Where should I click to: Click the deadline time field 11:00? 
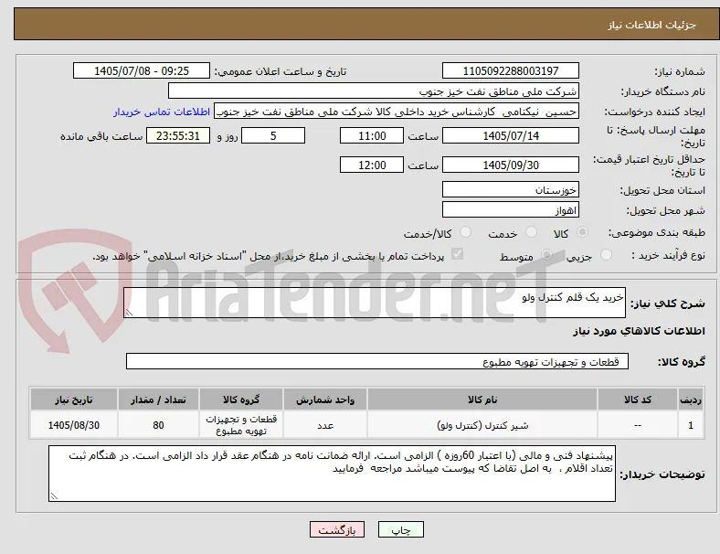pyautogui.click(x=372, y=135)
